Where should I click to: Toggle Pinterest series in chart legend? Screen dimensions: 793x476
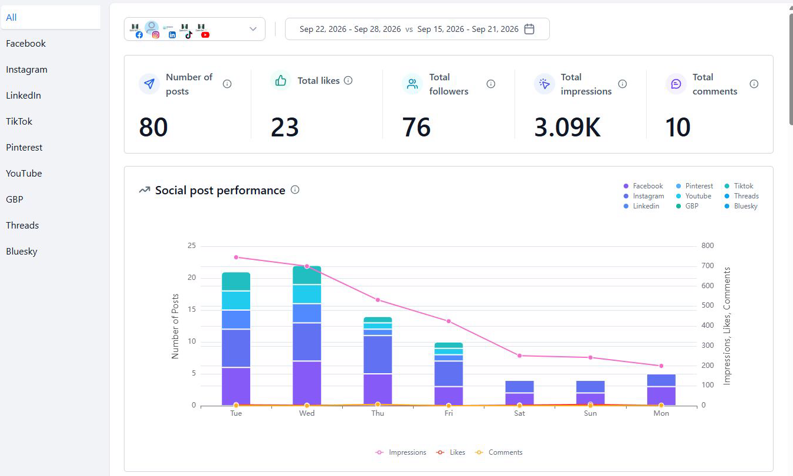[694, 186]
